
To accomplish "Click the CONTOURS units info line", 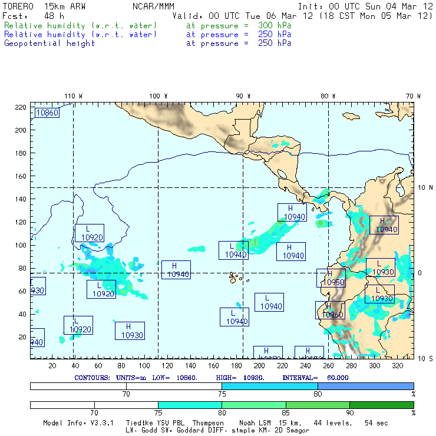I will pyautogui.click(x=222, y=377).
